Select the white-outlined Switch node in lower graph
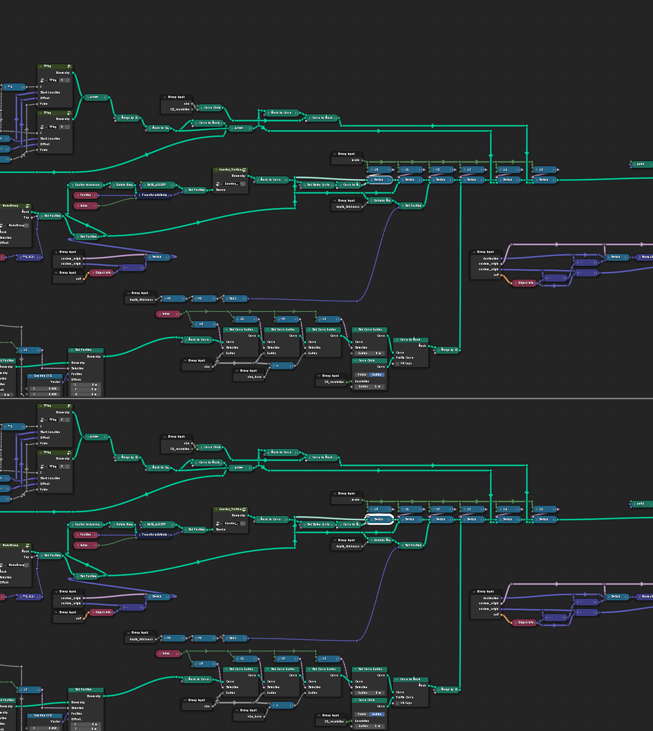 pos(379,519)
